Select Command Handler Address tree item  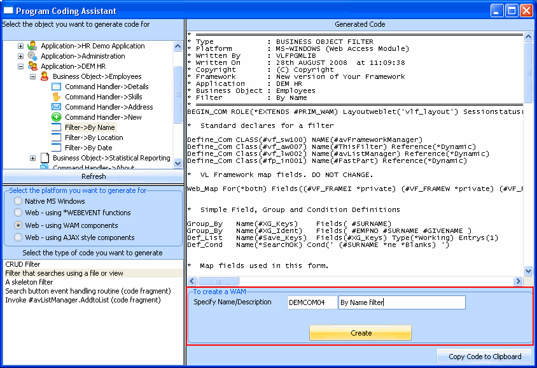coord(109,107)
